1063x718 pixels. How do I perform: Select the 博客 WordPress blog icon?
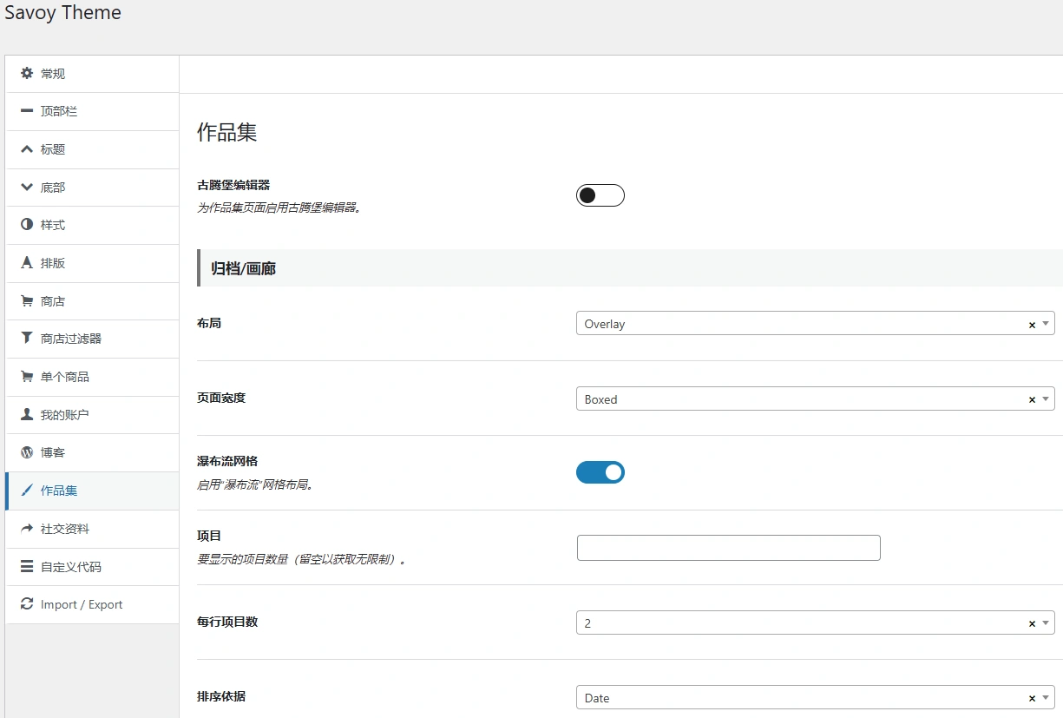pyautogui.click(x=26, y=452)
